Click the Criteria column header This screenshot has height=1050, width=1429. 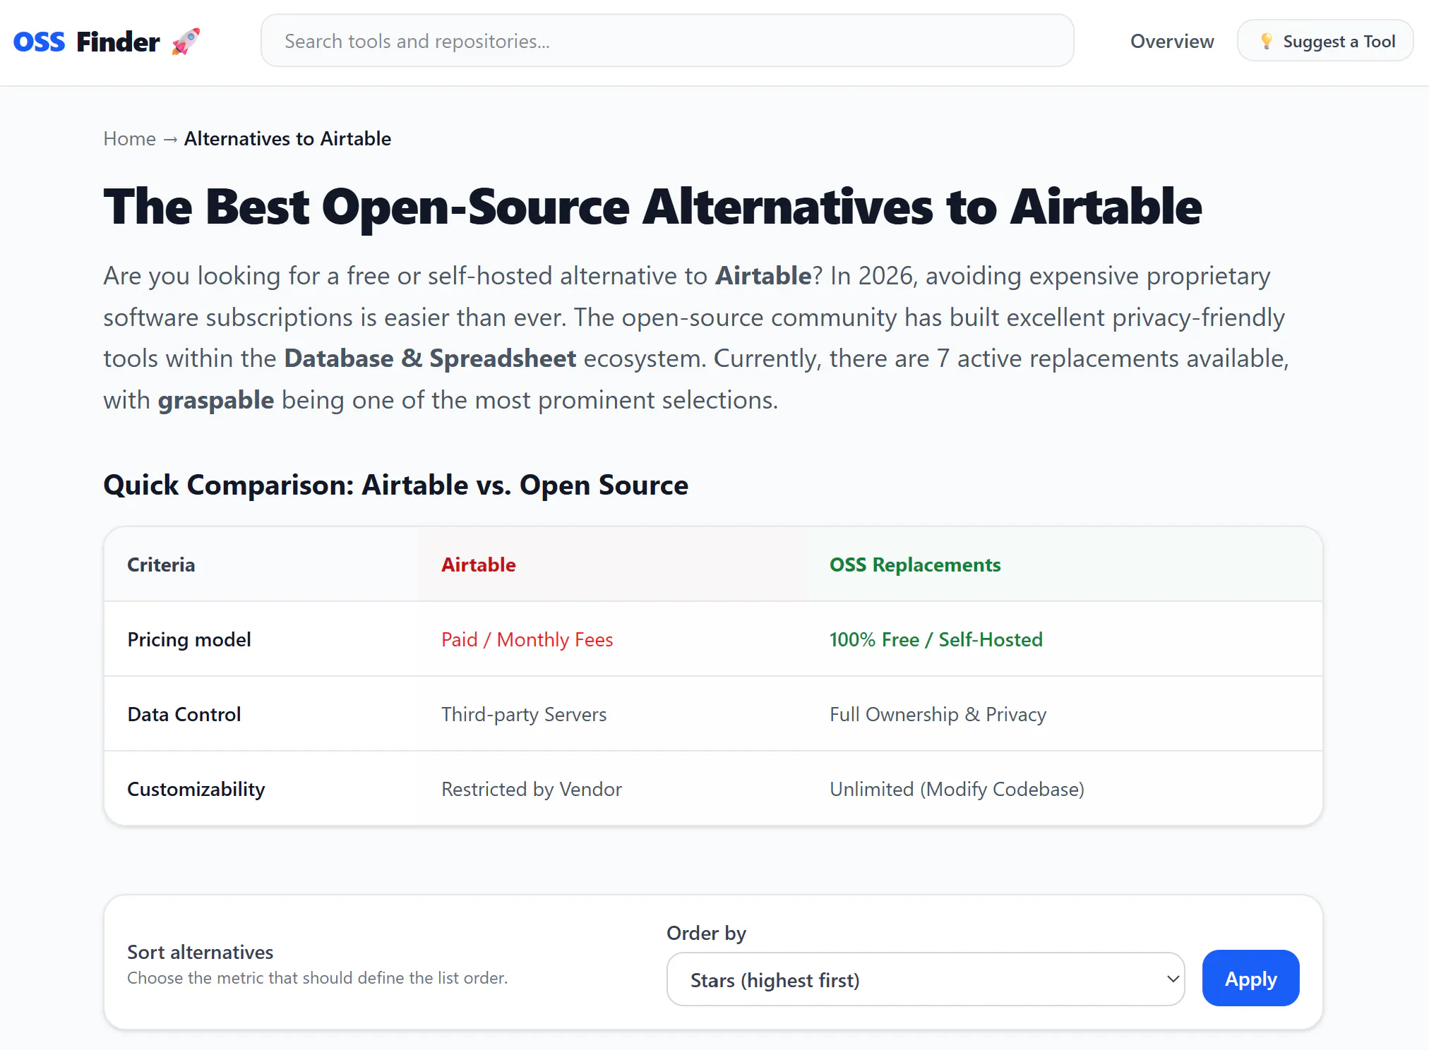tap(161, 565)
